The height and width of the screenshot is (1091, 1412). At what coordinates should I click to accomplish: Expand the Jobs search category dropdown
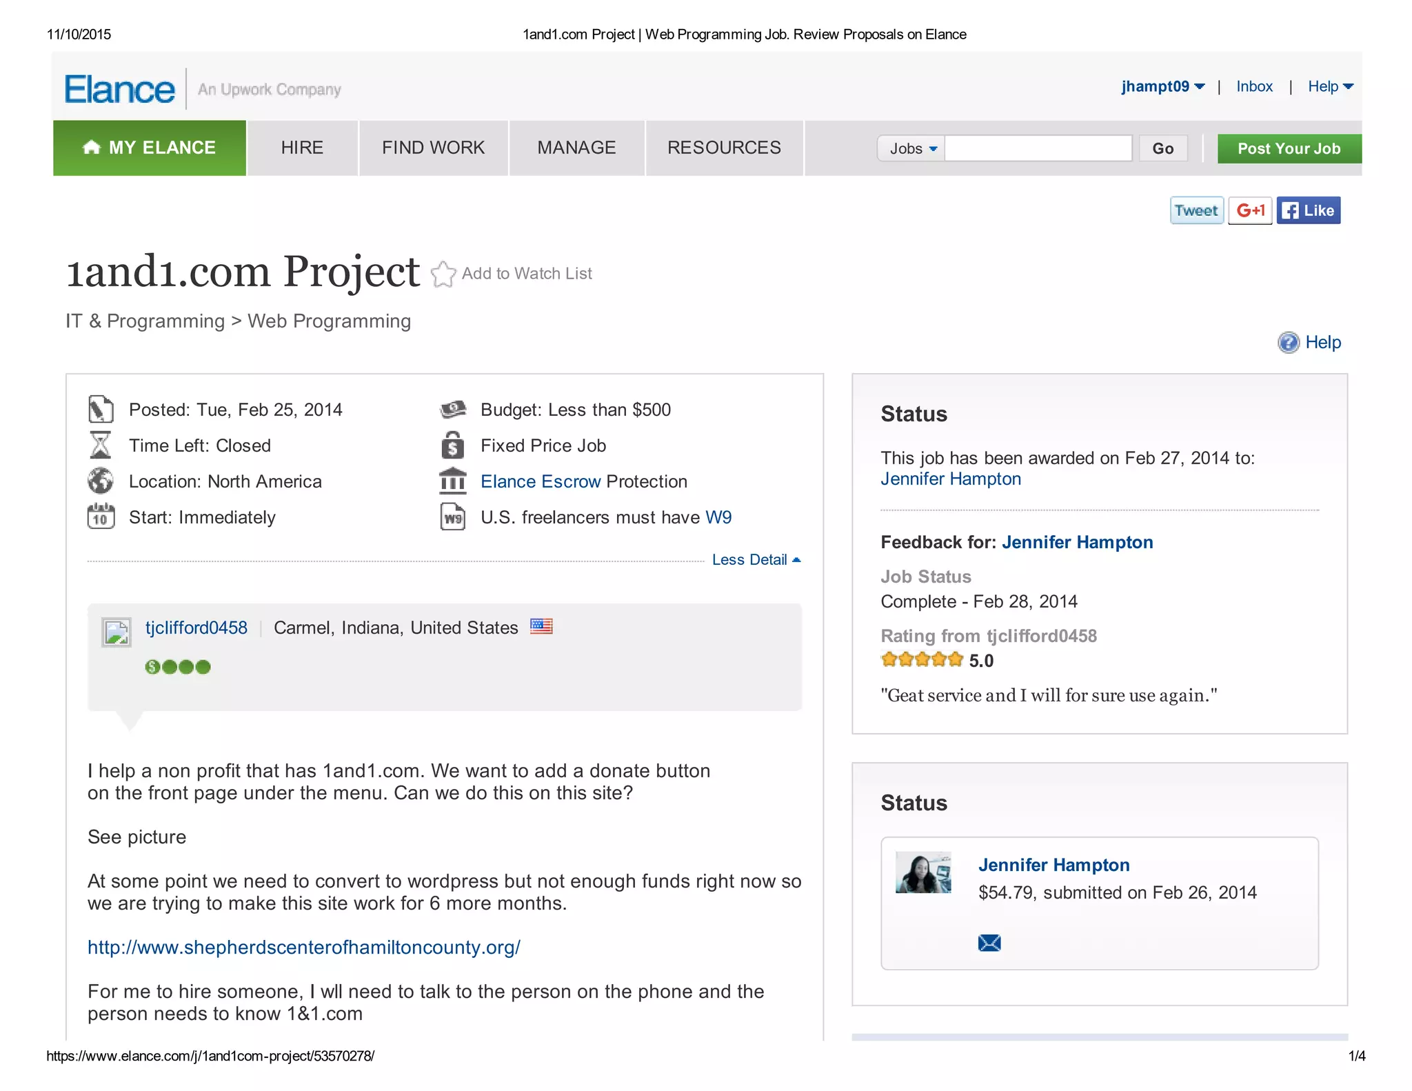pos(911,148)
